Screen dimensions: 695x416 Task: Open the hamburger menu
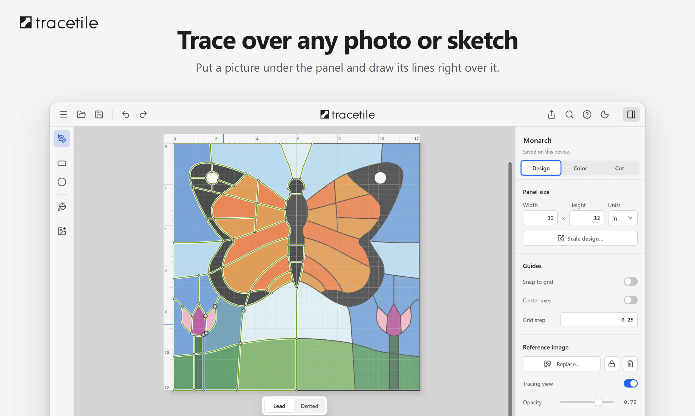(x=63, y=114)
